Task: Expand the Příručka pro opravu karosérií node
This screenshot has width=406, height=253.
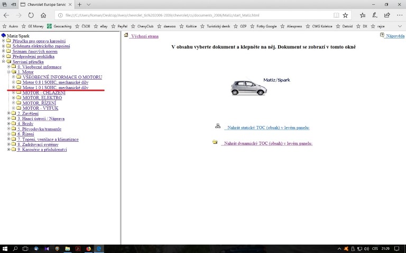Action: [x=4, y=41]
